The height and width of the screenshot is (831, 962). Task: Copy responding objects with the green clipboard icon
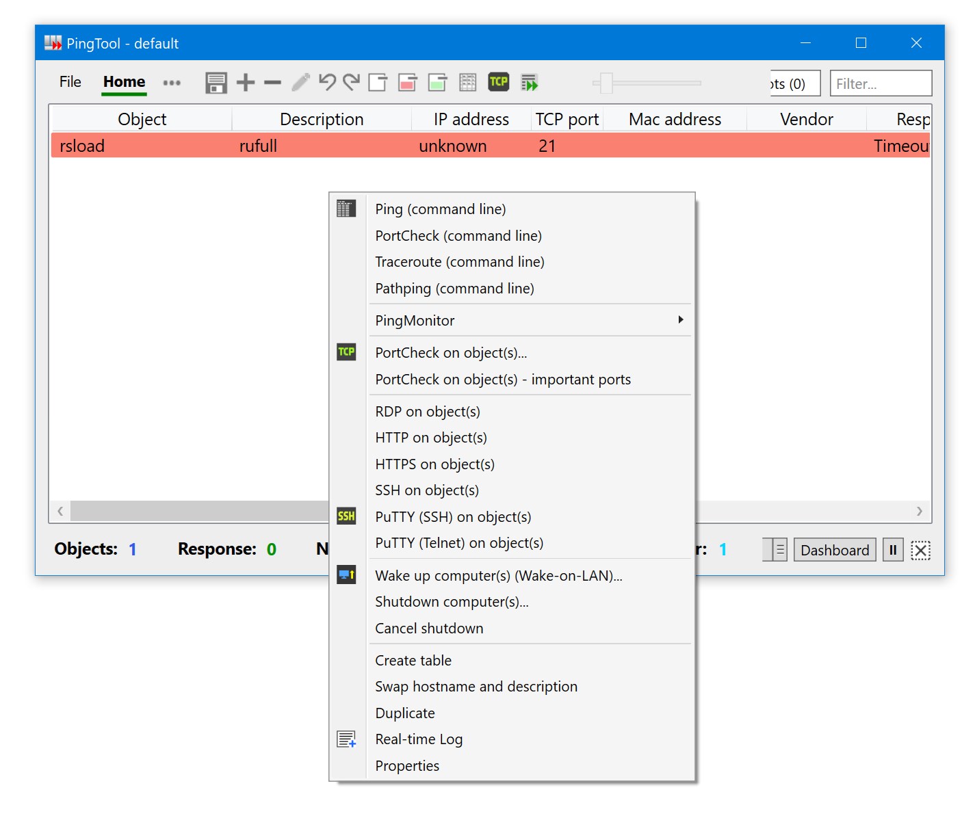click(x=437, y=82)
